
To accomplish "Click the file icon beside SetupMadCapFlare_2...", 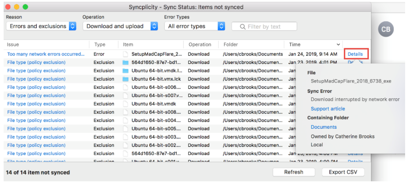I will tap(125, 54).
